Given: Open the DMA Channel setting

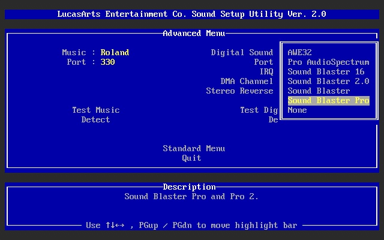Looking at the screenshot, I should click(x=247, y=81).
